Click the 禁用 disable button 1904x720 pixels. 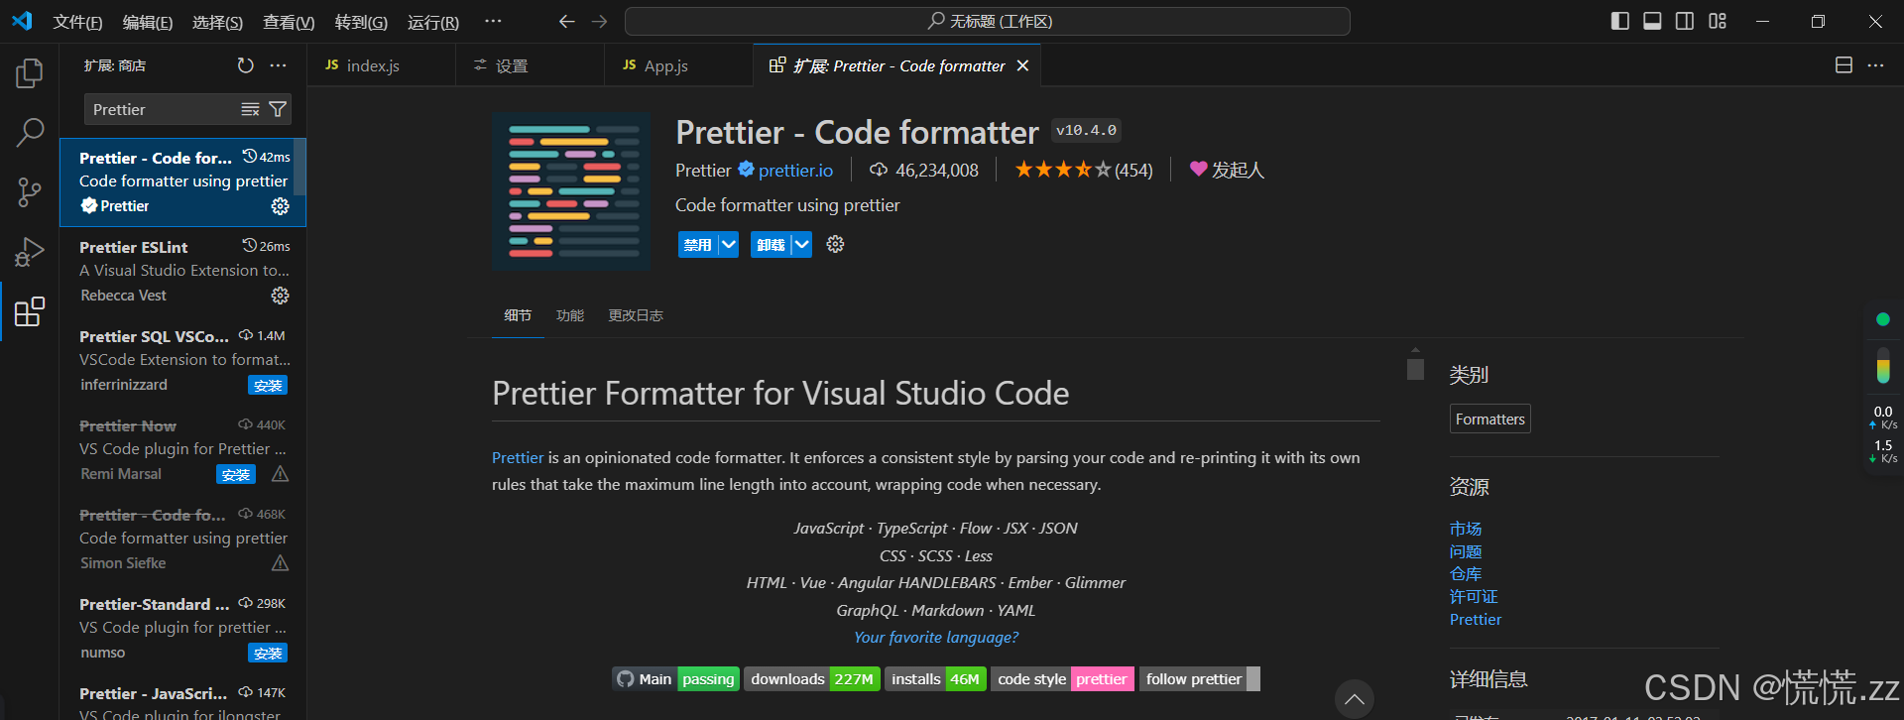pos(698,244)
